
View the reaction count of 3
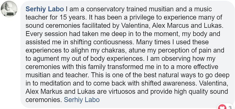(230, 107)
